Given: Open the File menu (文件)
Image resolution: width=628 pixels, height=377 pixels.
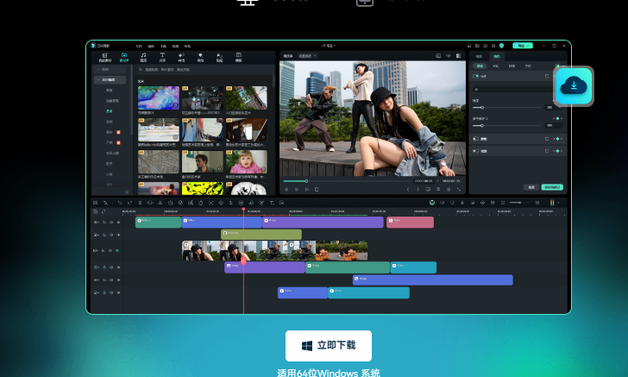Looking at the screenshot, I should 139,46.
